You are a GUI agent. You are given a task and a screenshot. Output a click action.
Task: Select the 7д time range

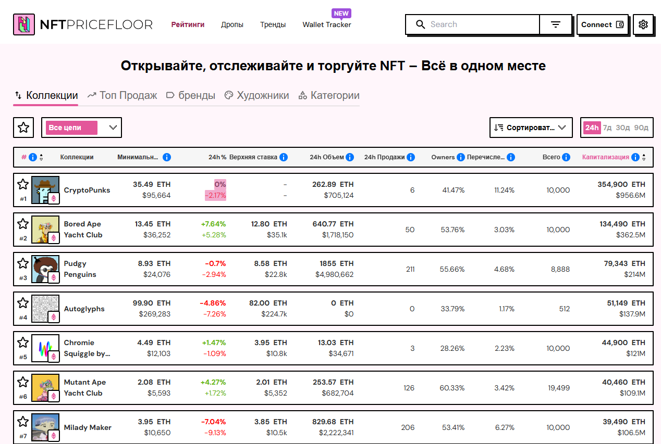607,128
